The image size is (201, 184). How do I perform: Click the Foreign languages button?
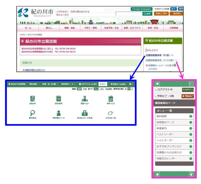[x=142, y=9]
